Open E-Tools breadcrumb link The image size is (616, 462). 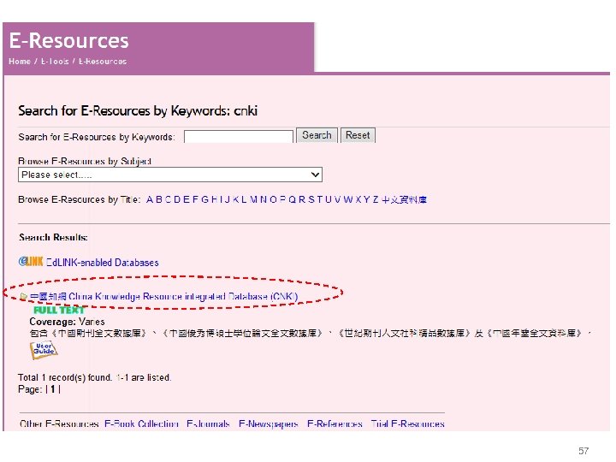click(x=55, y=62)
